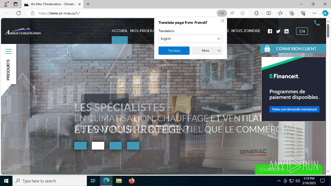Show hidden system tray icons
The image size is (331, 186).
(x=279, y=181)
